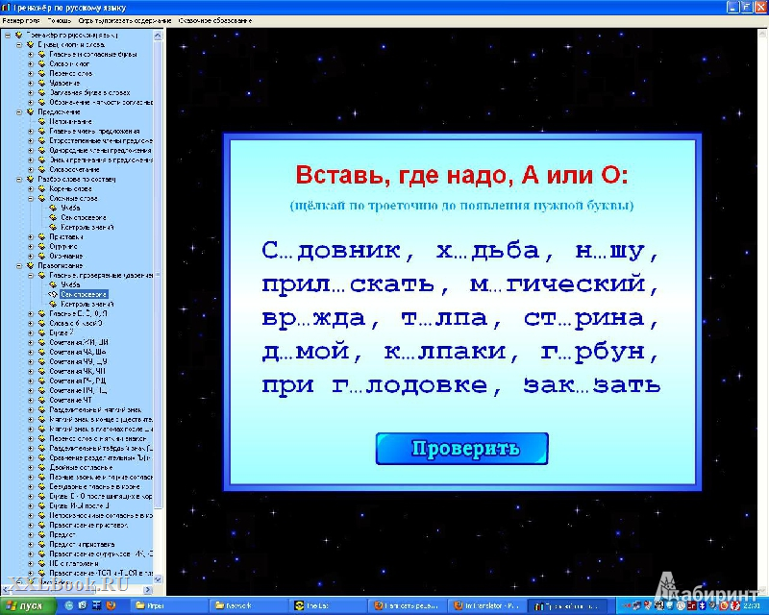Collapse the Предложение section
Image resolution: width=769 pixels, height=615 pixels.
[18, 111]
